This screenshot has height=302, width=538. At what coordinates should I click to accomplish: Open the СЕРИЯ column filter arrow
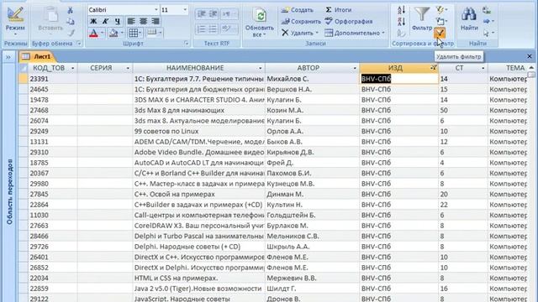(x=128, y=68)
